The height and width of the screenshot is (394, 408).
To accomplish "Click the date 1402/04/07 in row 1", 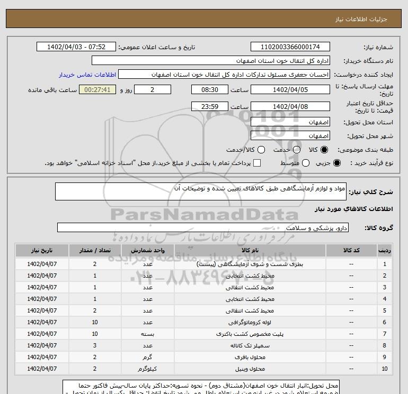I will 42,264.
